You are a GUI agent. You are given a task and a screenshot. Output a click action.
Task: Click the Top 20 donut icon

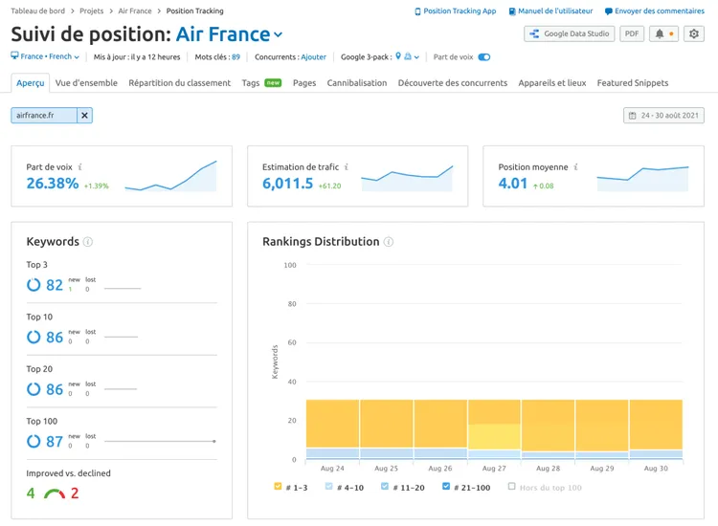34,389
